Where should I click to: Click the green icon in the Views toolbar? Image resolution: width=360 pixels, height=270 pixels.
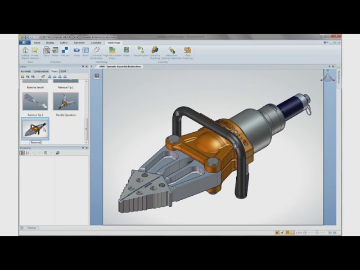43,76
